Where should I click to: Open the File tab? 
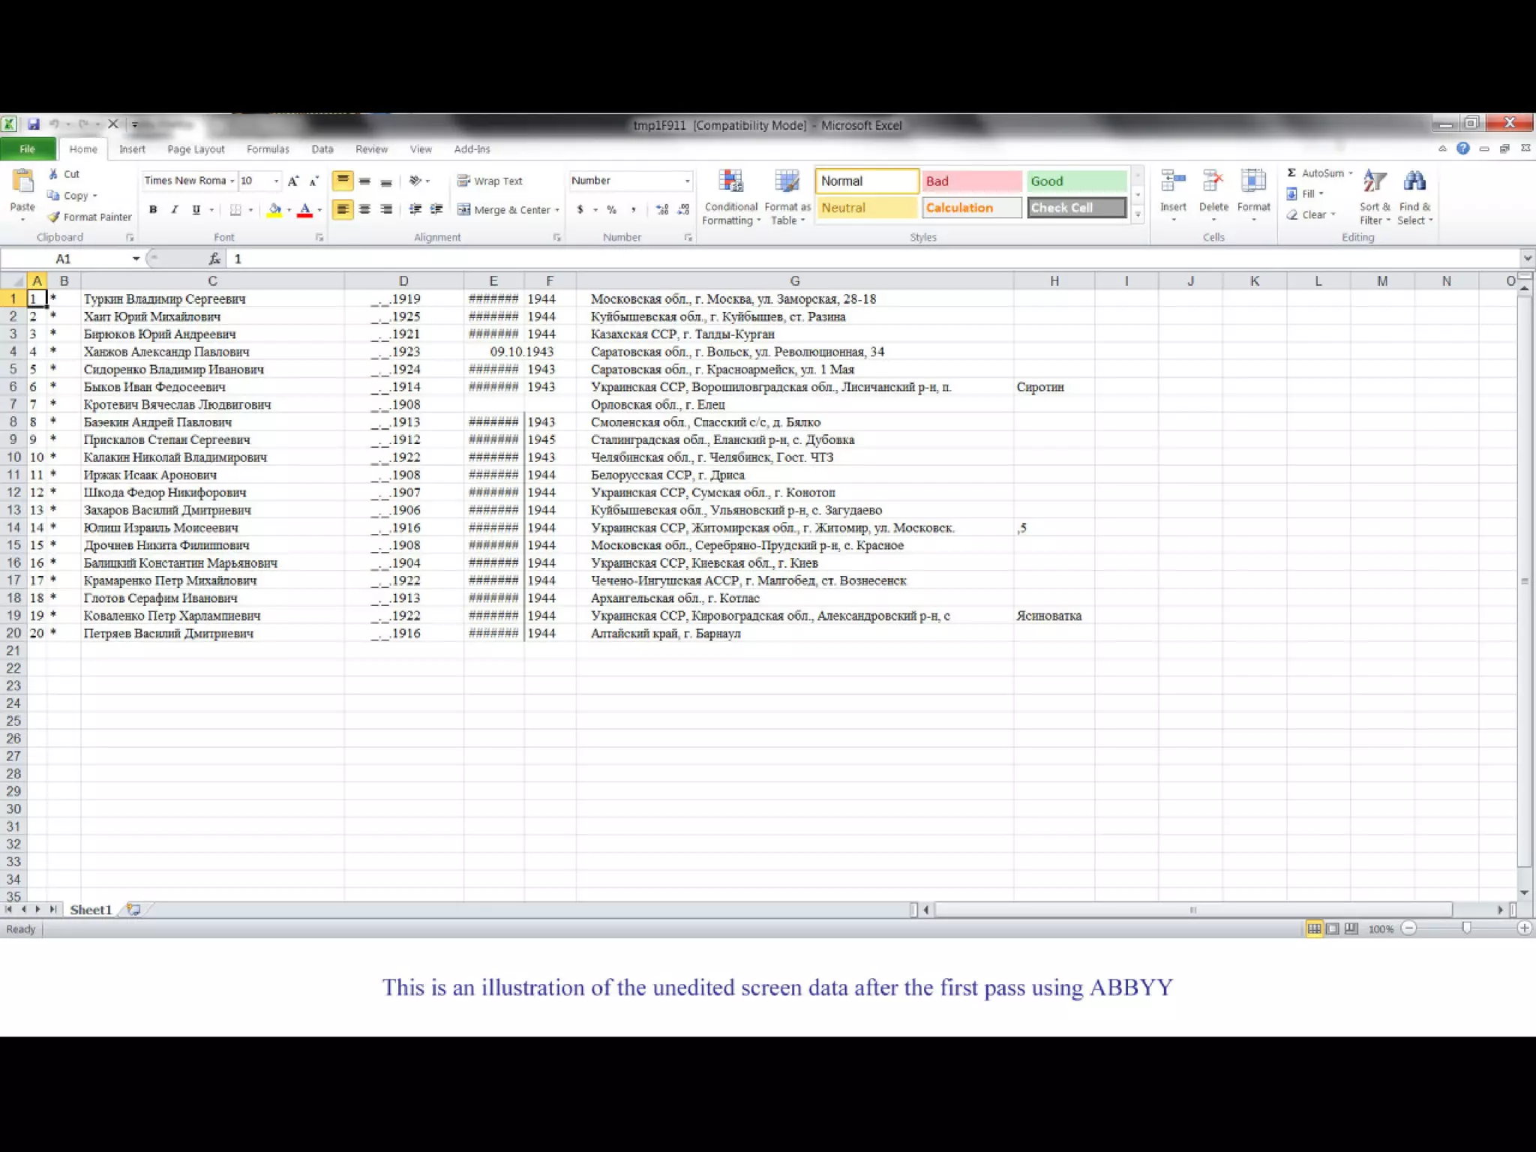point(28,149)
